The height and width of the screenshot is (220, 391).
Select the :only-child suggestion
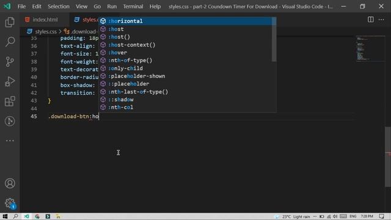coord(186,68)
